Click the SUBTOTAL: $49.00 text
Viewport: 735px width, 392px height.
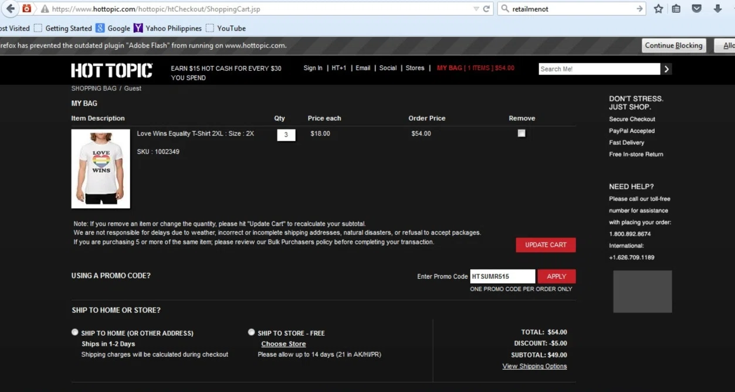coord(539,355)
